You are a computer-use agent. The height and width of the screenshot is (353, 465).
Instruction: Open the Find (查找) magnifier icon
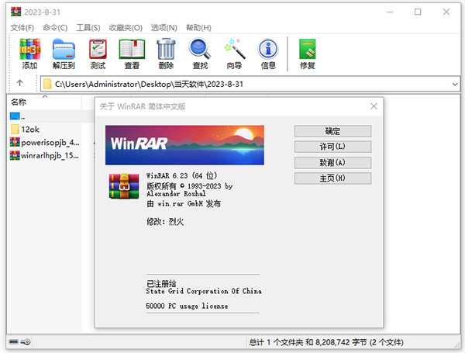pyautogui.click(x=200, y=53)
